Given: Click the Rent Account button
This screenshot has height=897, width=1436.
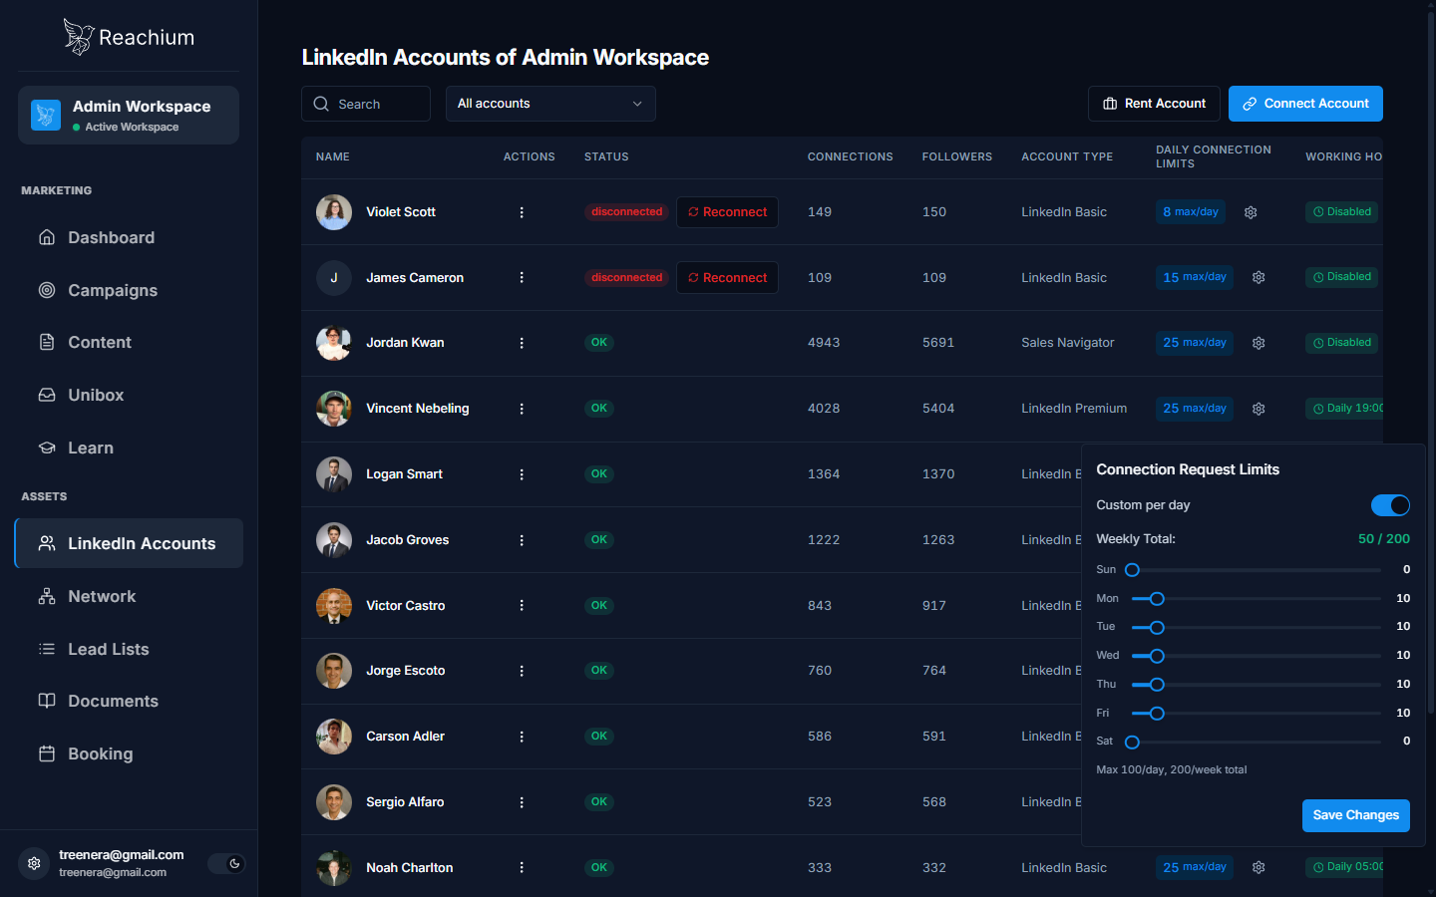Looking at the screenshot, I should [x=1154, y=104].
